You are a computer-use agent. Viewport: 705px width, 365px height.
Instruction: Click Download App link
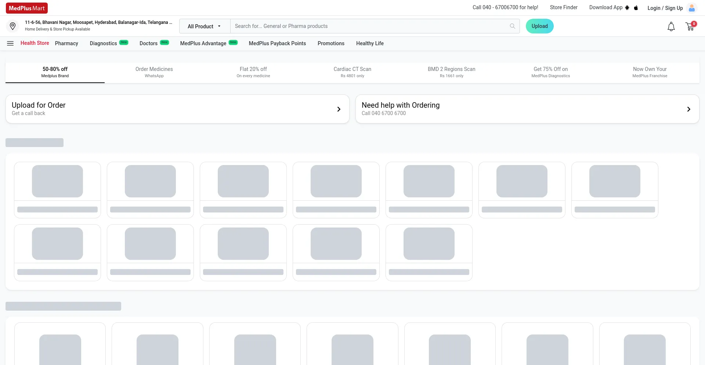click(606, 7)
